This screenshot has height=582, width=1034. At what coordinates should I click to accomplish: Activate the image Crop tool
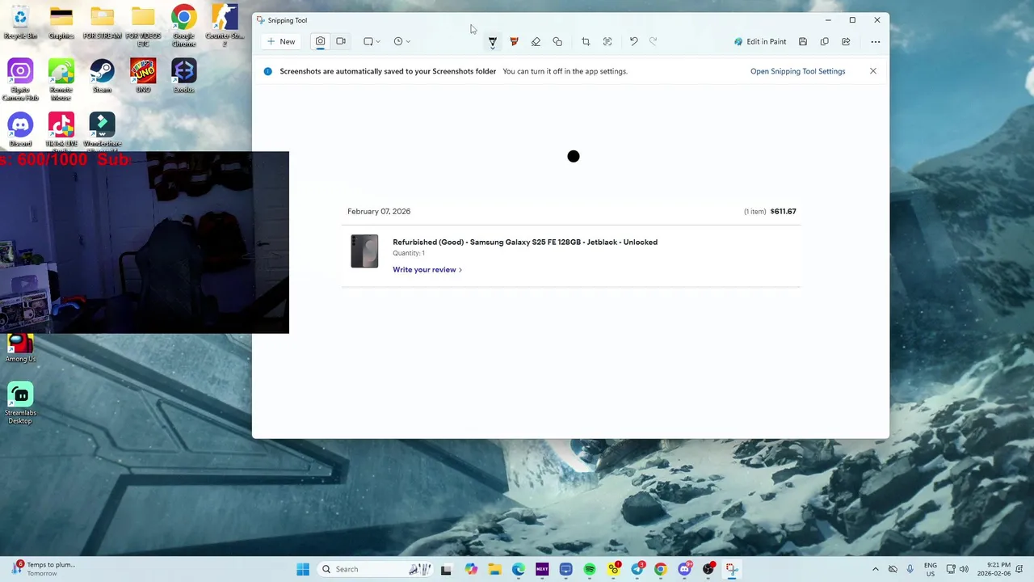[586, 41]
